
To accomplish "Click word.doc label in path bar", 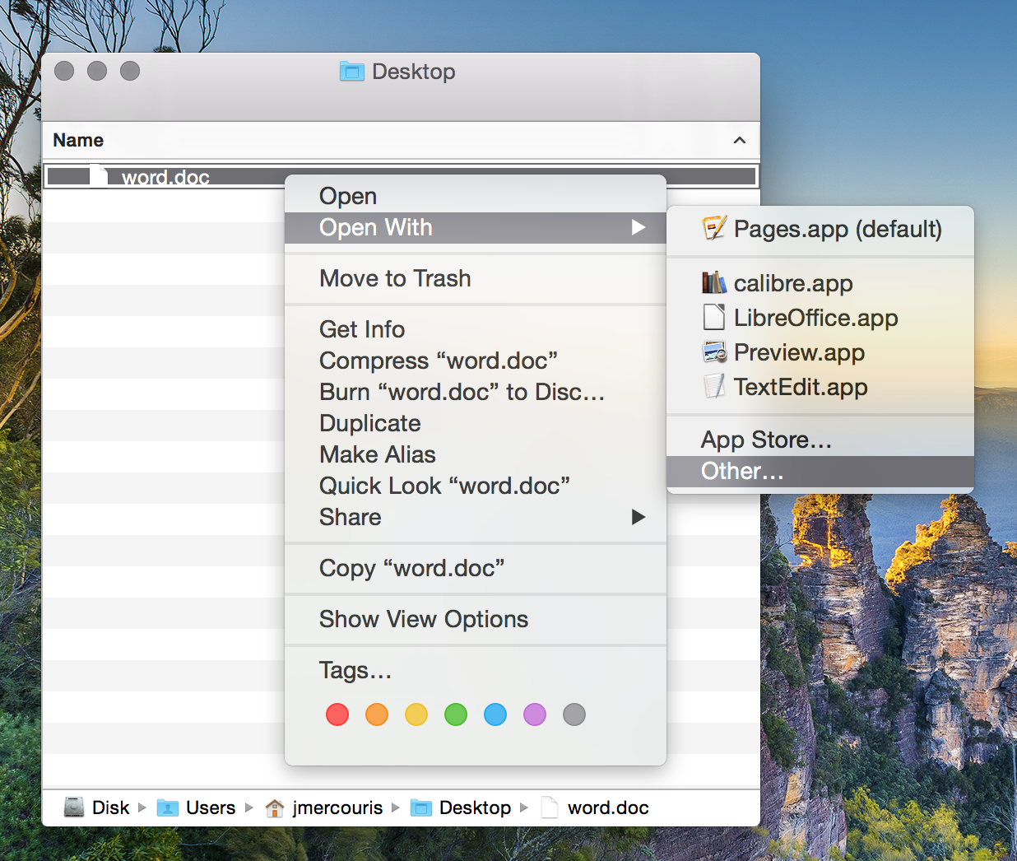I will coord(608,807).
